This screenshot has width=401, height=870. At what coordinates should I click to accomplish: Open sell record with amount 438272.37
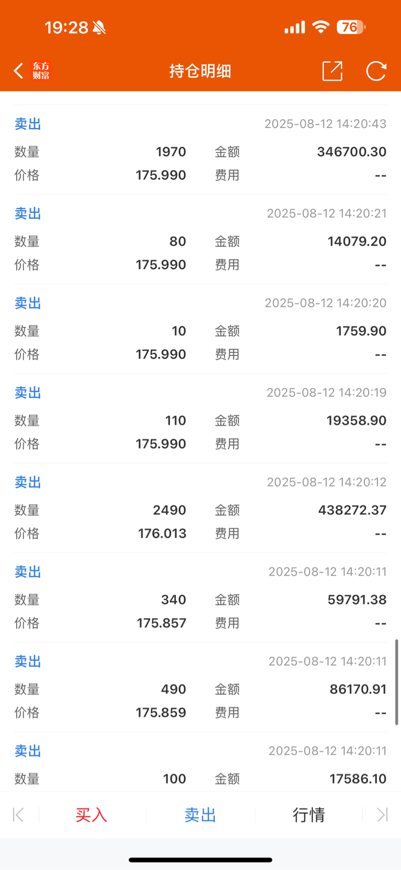200,508
